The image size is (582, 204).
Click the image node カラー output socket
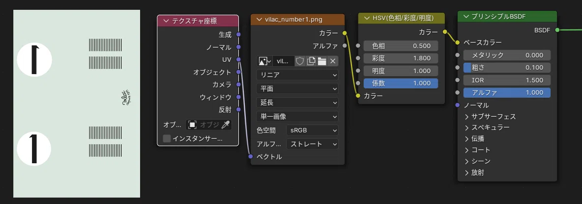(345, 33)
